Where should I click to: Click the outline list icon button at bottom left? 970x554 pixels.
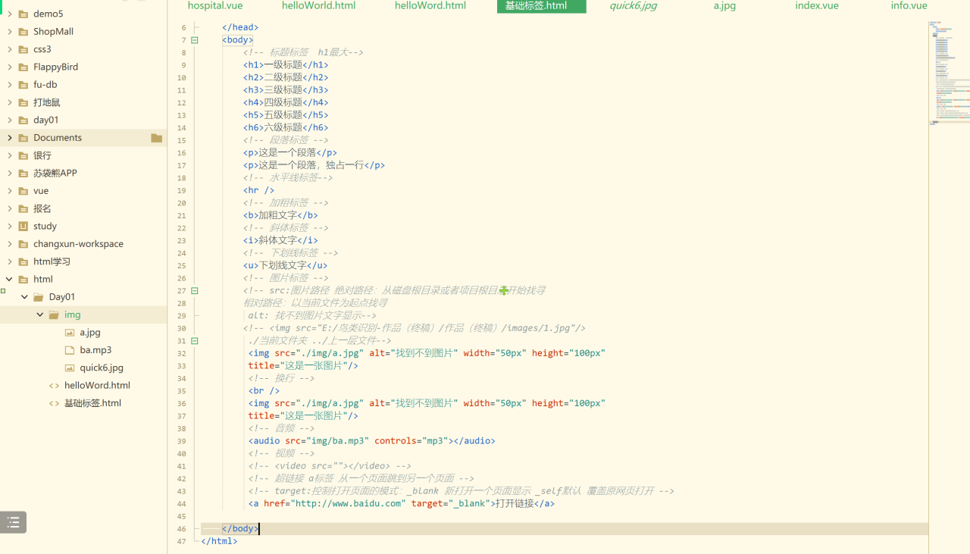pos(13,522)
